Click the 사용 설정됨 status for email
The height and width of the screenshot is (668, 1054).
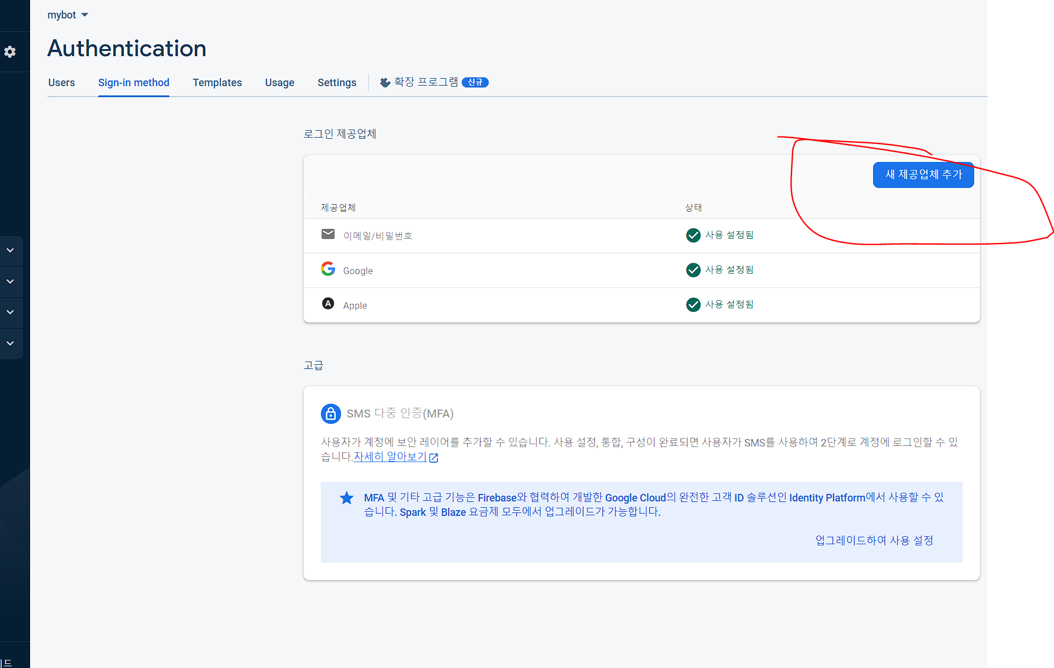tap(729, 235)
